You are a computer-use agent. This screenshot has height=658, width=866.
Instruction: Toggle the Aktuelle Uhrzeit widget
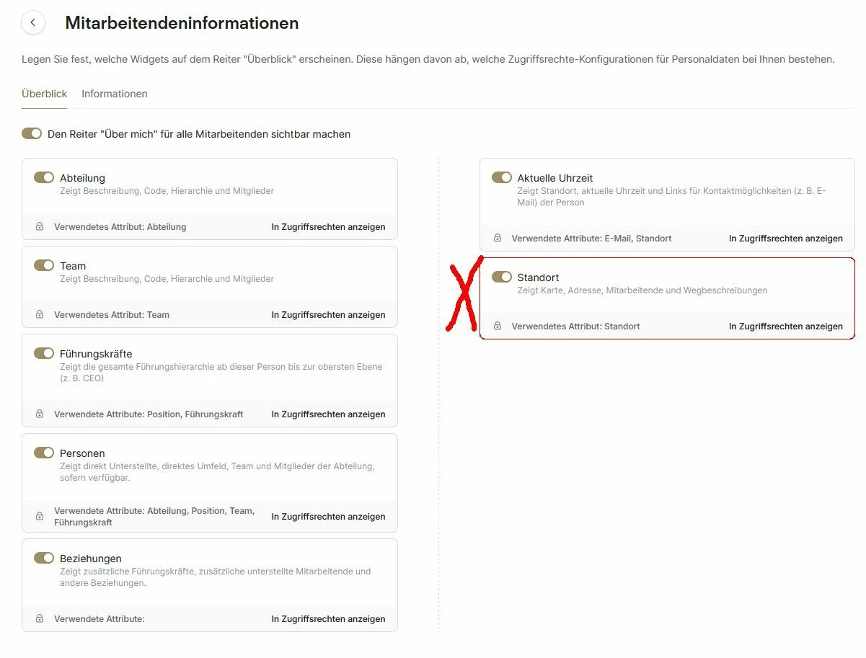(502, 177)
